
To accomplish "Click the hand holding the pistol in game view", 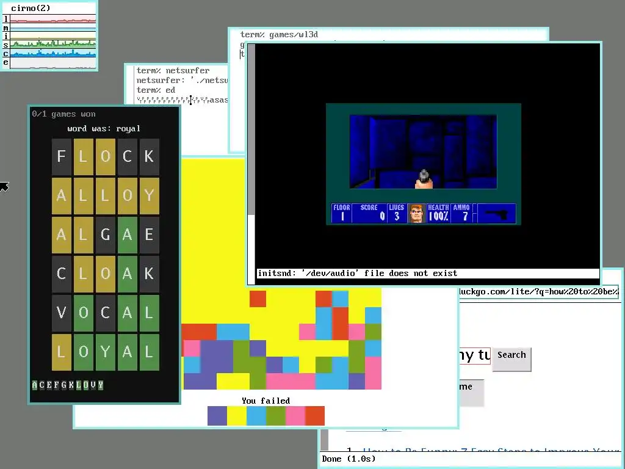I will pos(424,179).
